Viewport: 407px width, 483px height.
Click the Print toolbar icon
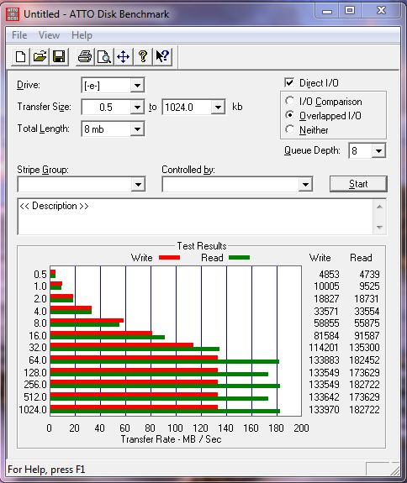tap(85, 56)
